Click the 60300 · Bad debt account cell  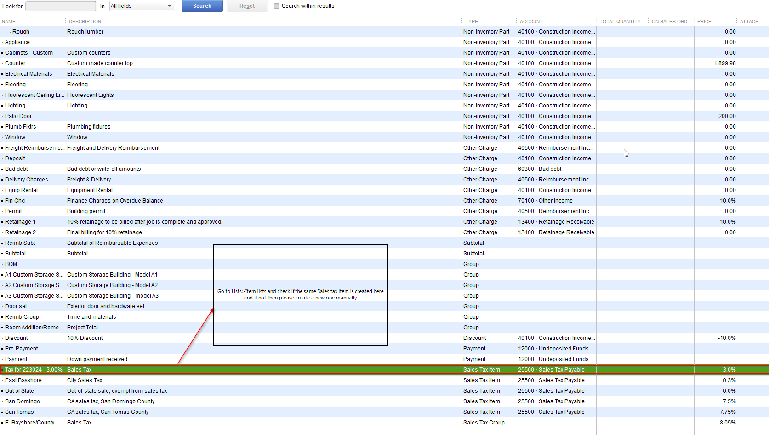pos(540,169)
